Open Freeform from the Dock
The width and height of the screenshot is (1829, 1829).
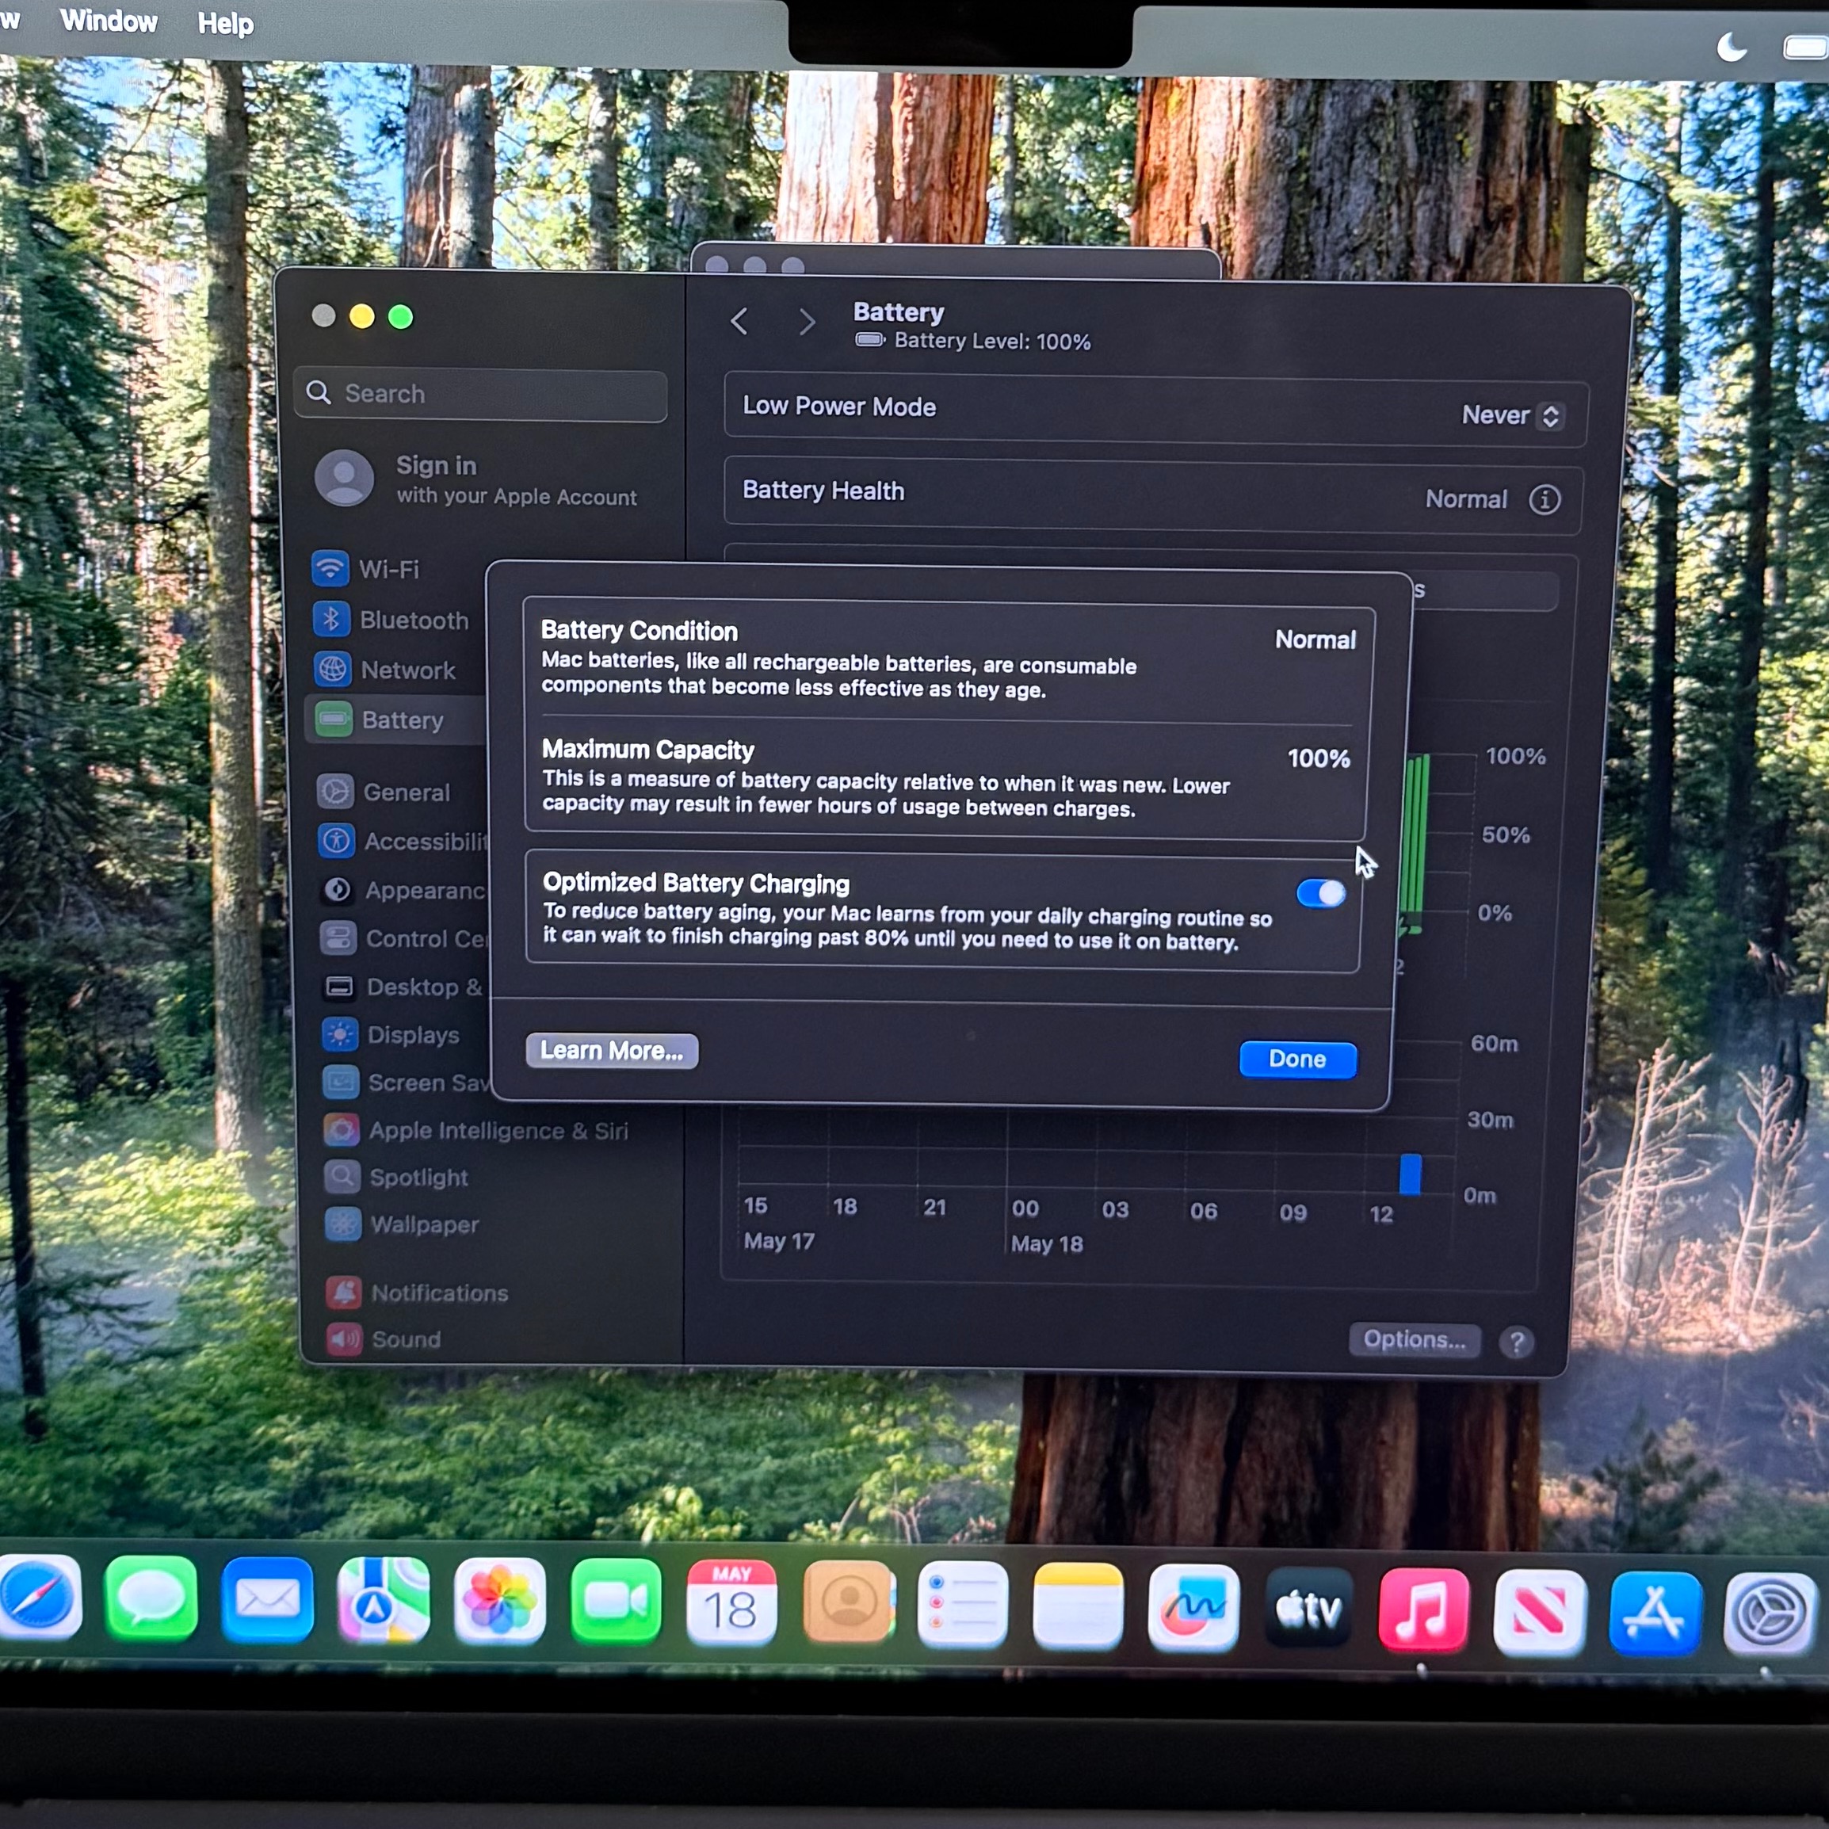[1193, 1607]
